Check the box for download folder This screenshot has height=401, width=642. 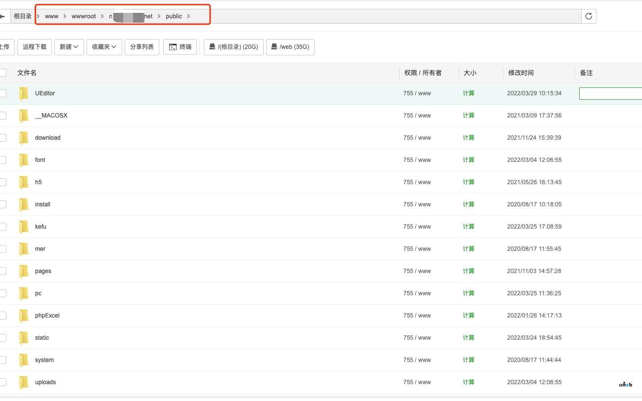(3, 138)
